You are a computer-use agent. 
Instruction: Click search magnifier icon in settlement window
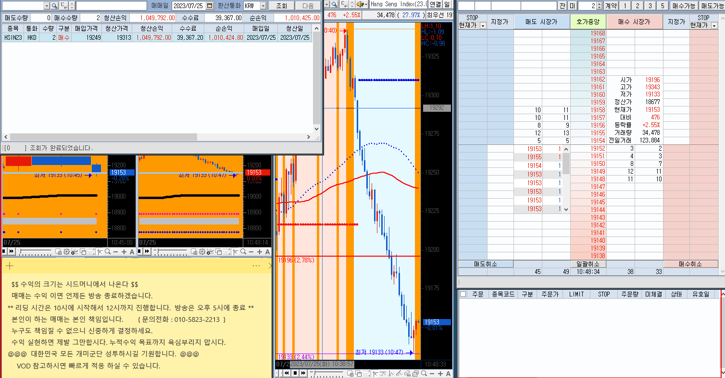click(x=54, y=6)
